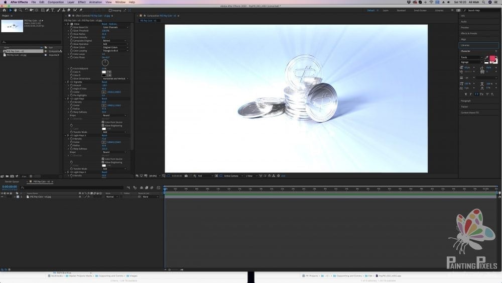Switch to the Render Queue tab

click(13, 181)
